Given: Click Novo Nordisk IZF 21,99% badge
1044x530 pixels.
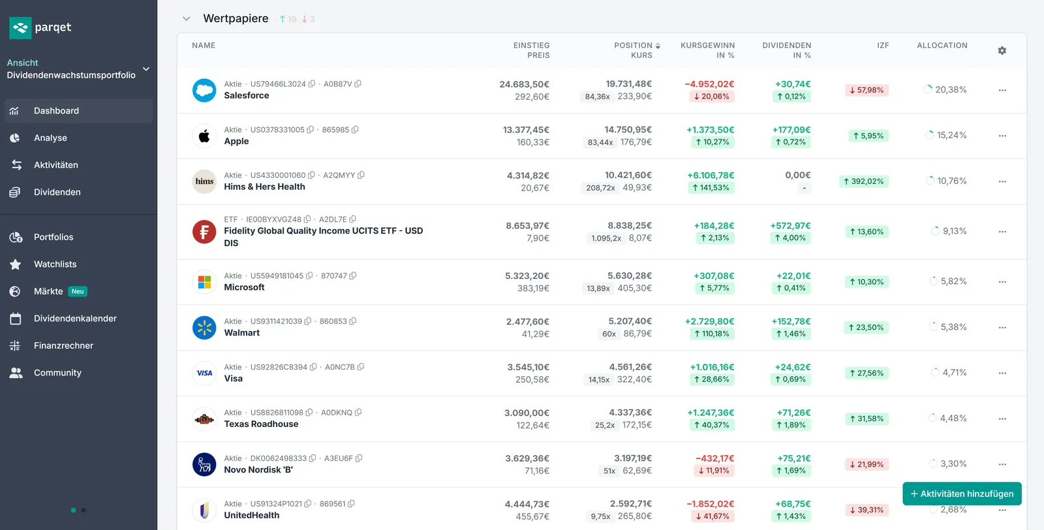Looking at the screenshot, I should tap(867, 465).
